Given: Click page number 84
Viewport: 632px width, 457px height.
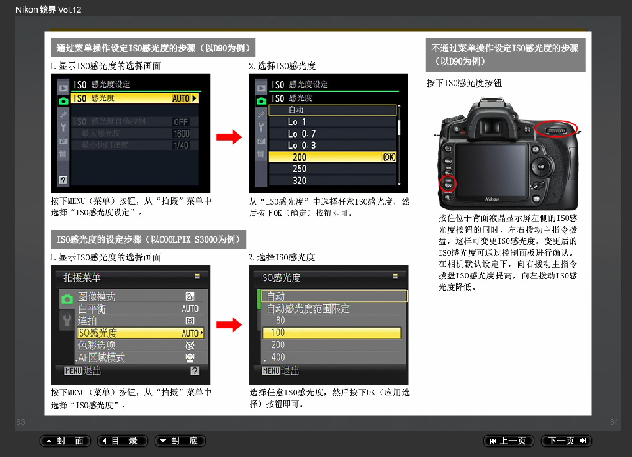Looking at the screenshot, I should pyautogui.click(x=614, y=422).
